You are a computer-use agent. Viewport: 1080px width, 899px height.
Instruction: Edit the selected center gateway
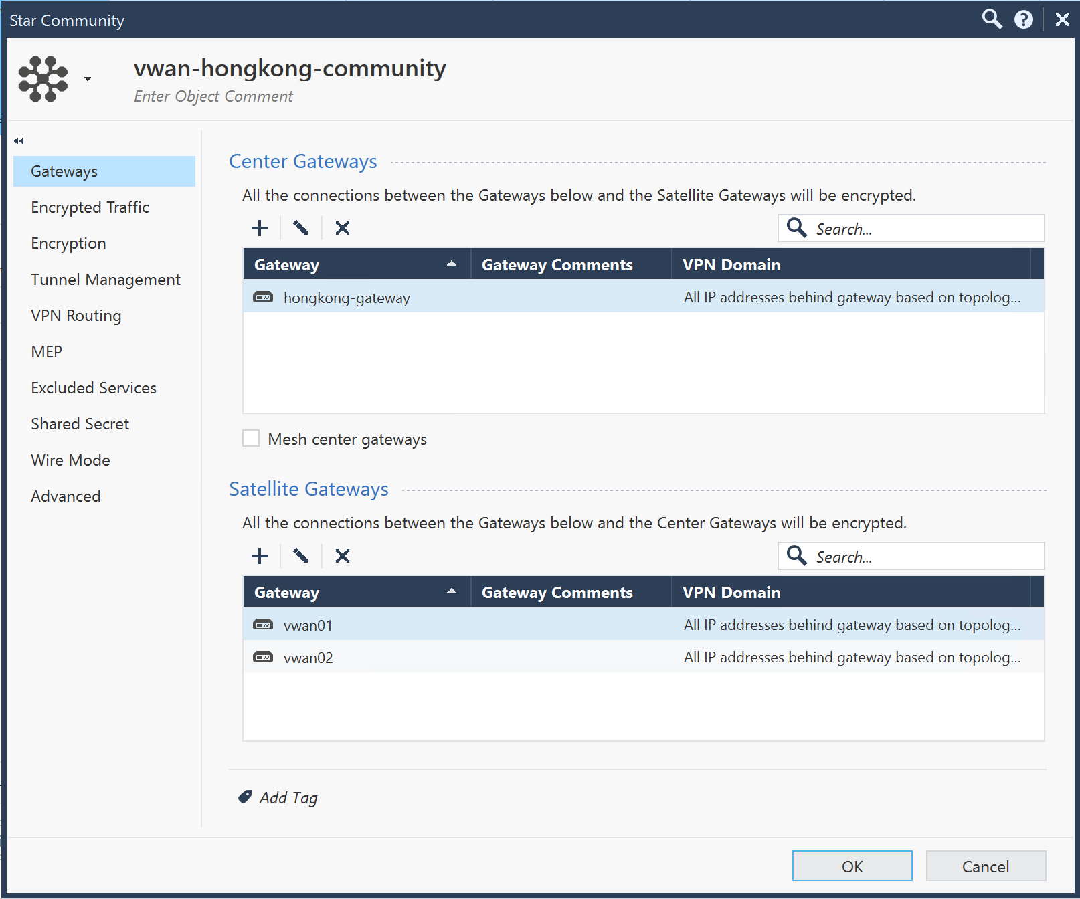301,228
